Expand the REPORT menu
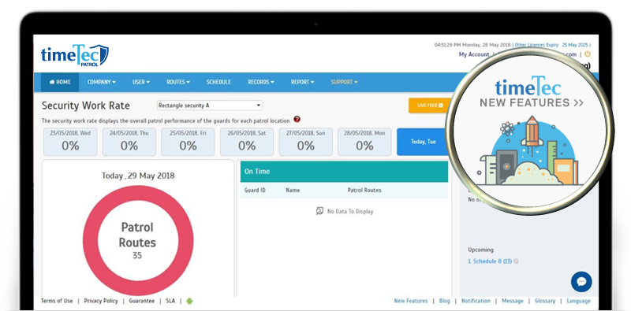Image resolution: width=631 pixels, height=311 pixels. point(303,82)
